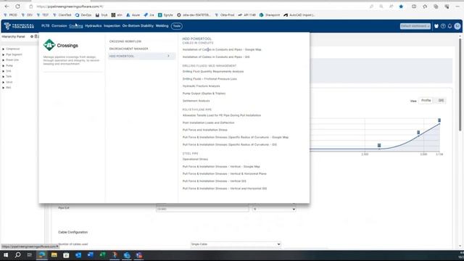
Task: Open Windows Start menu
Action: pos(6,255)
